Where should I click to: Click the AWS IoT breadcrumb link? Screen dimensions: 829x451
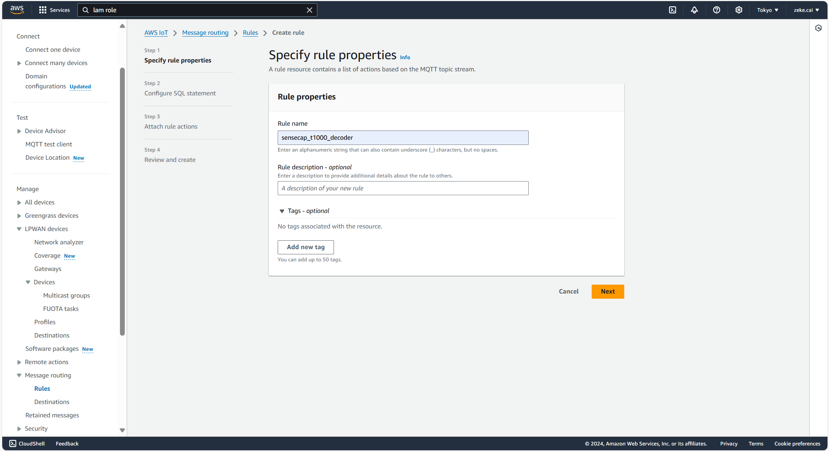pos(156,33)
